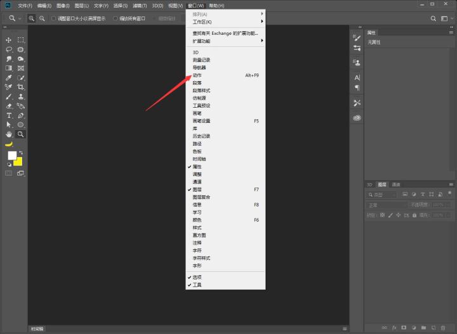Screen dimensions: 457x334
Task: Select the Crop tool
Action: (20, 87)
